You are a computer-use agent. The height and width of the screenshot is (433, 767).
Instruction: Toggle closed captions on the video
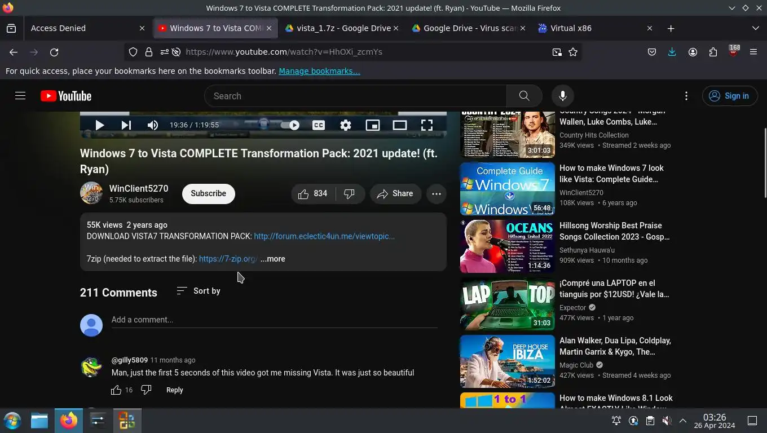click(319, 125)
